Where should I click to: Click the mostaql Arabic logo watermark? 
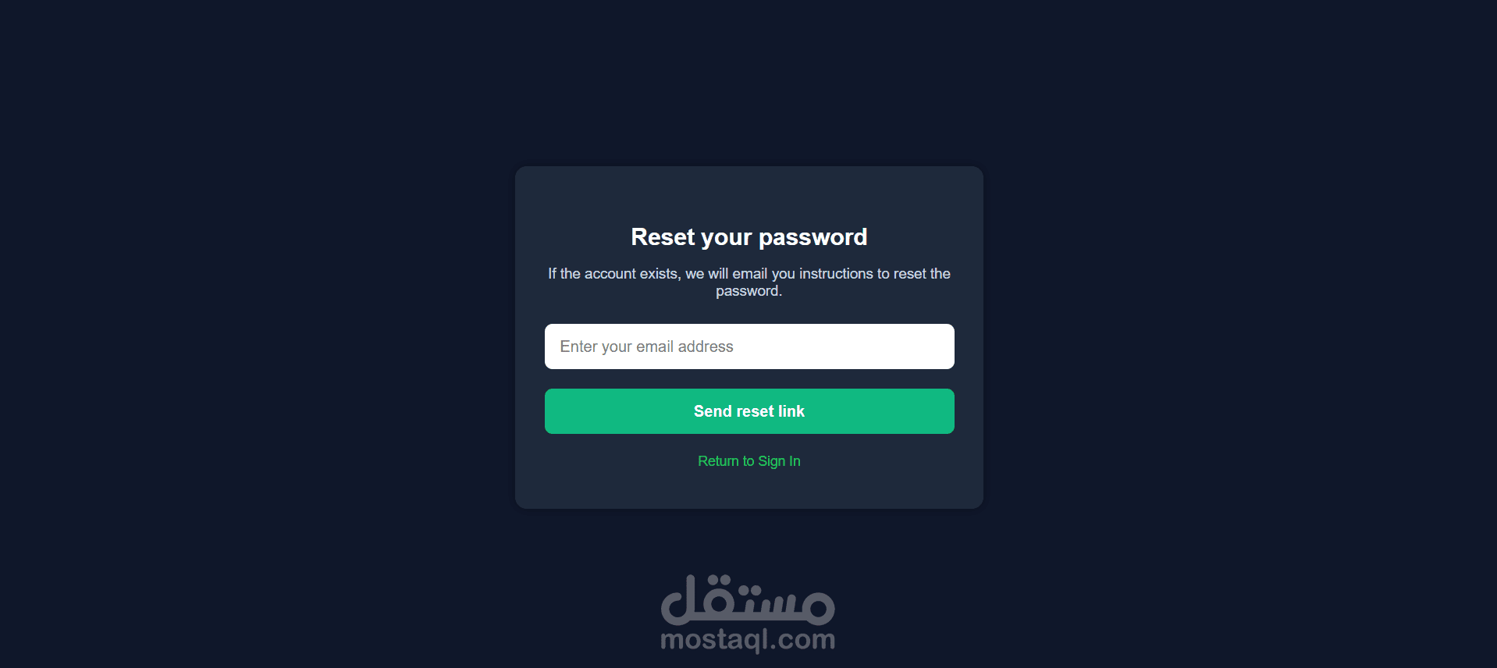click(748, 600)
